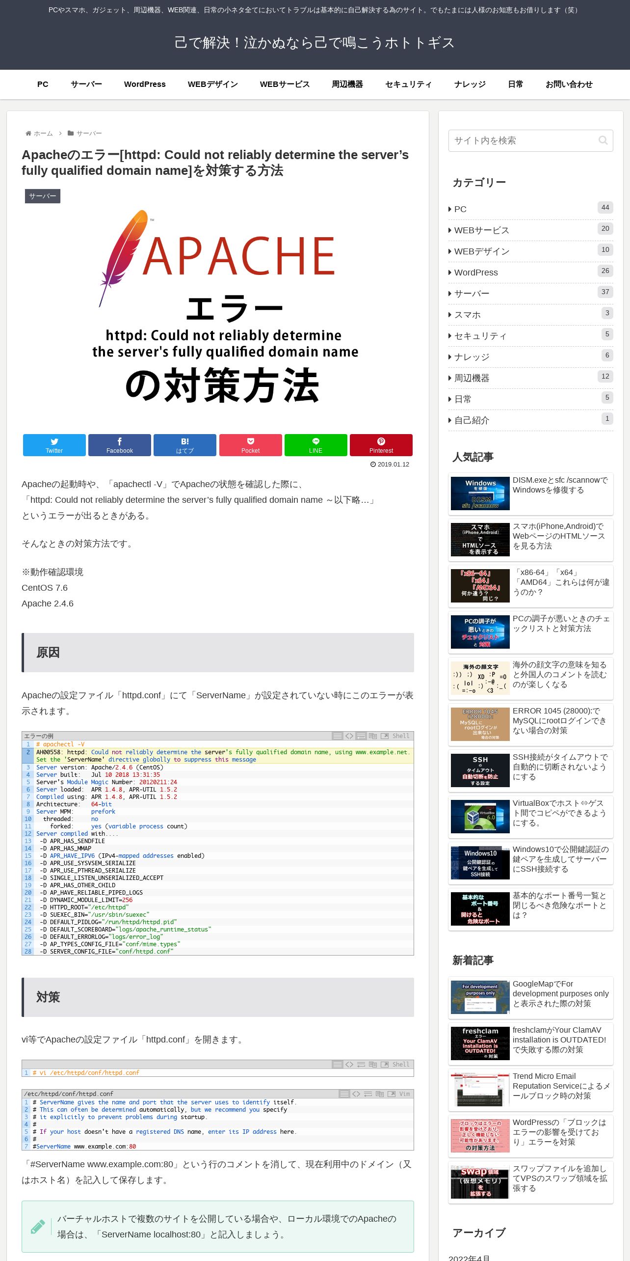Image resolution: width=630 pixels, height=1261 pixels.
Task: Open the DISM.exeとsfc /scannow popular article
Action: (531, 493)
